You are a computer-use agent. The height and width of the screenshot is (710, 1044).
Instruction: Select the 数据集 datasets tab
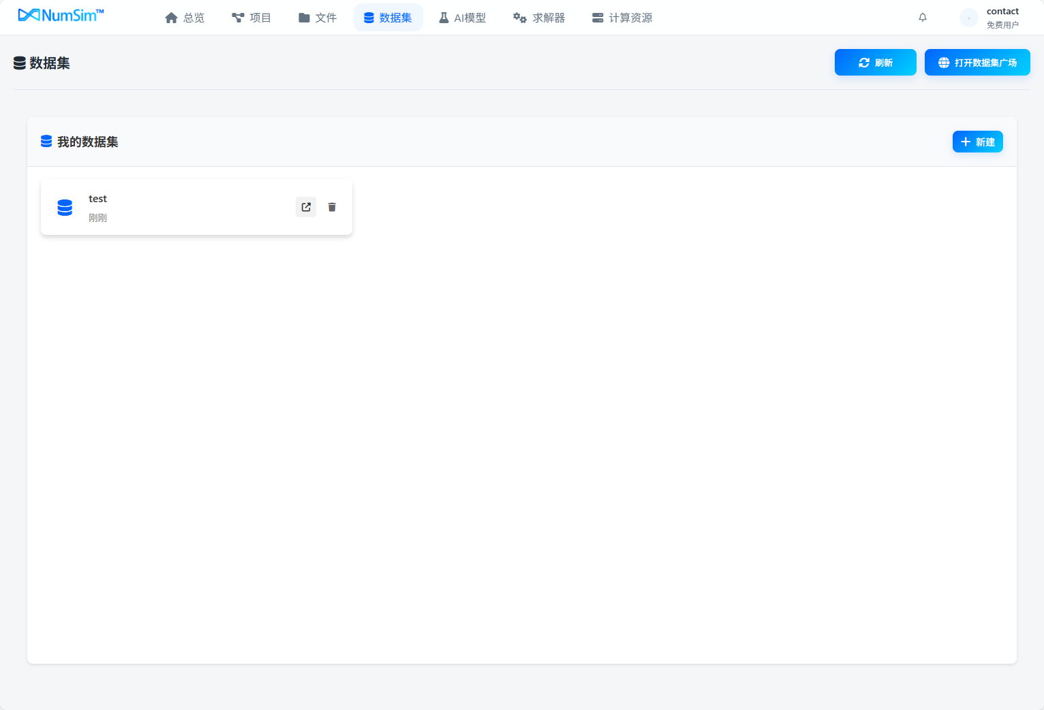[x=388, y=18]
